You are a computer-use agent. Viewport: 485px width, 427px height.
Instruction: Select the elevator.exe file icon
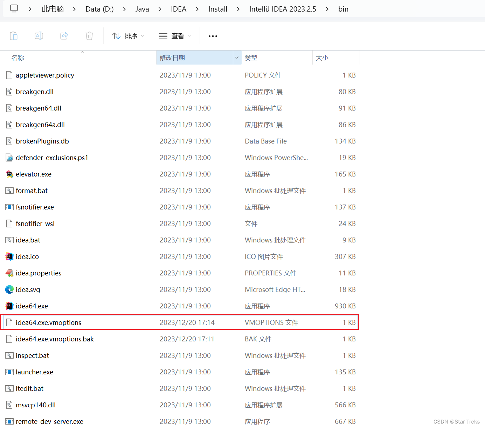coord(9,174)
